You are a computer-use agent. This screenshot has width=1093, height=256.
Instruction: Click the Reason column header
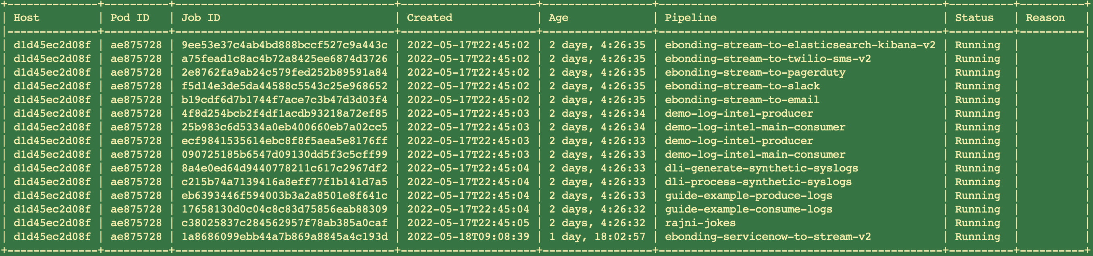pyautogui.click(x=1045, y=18)
